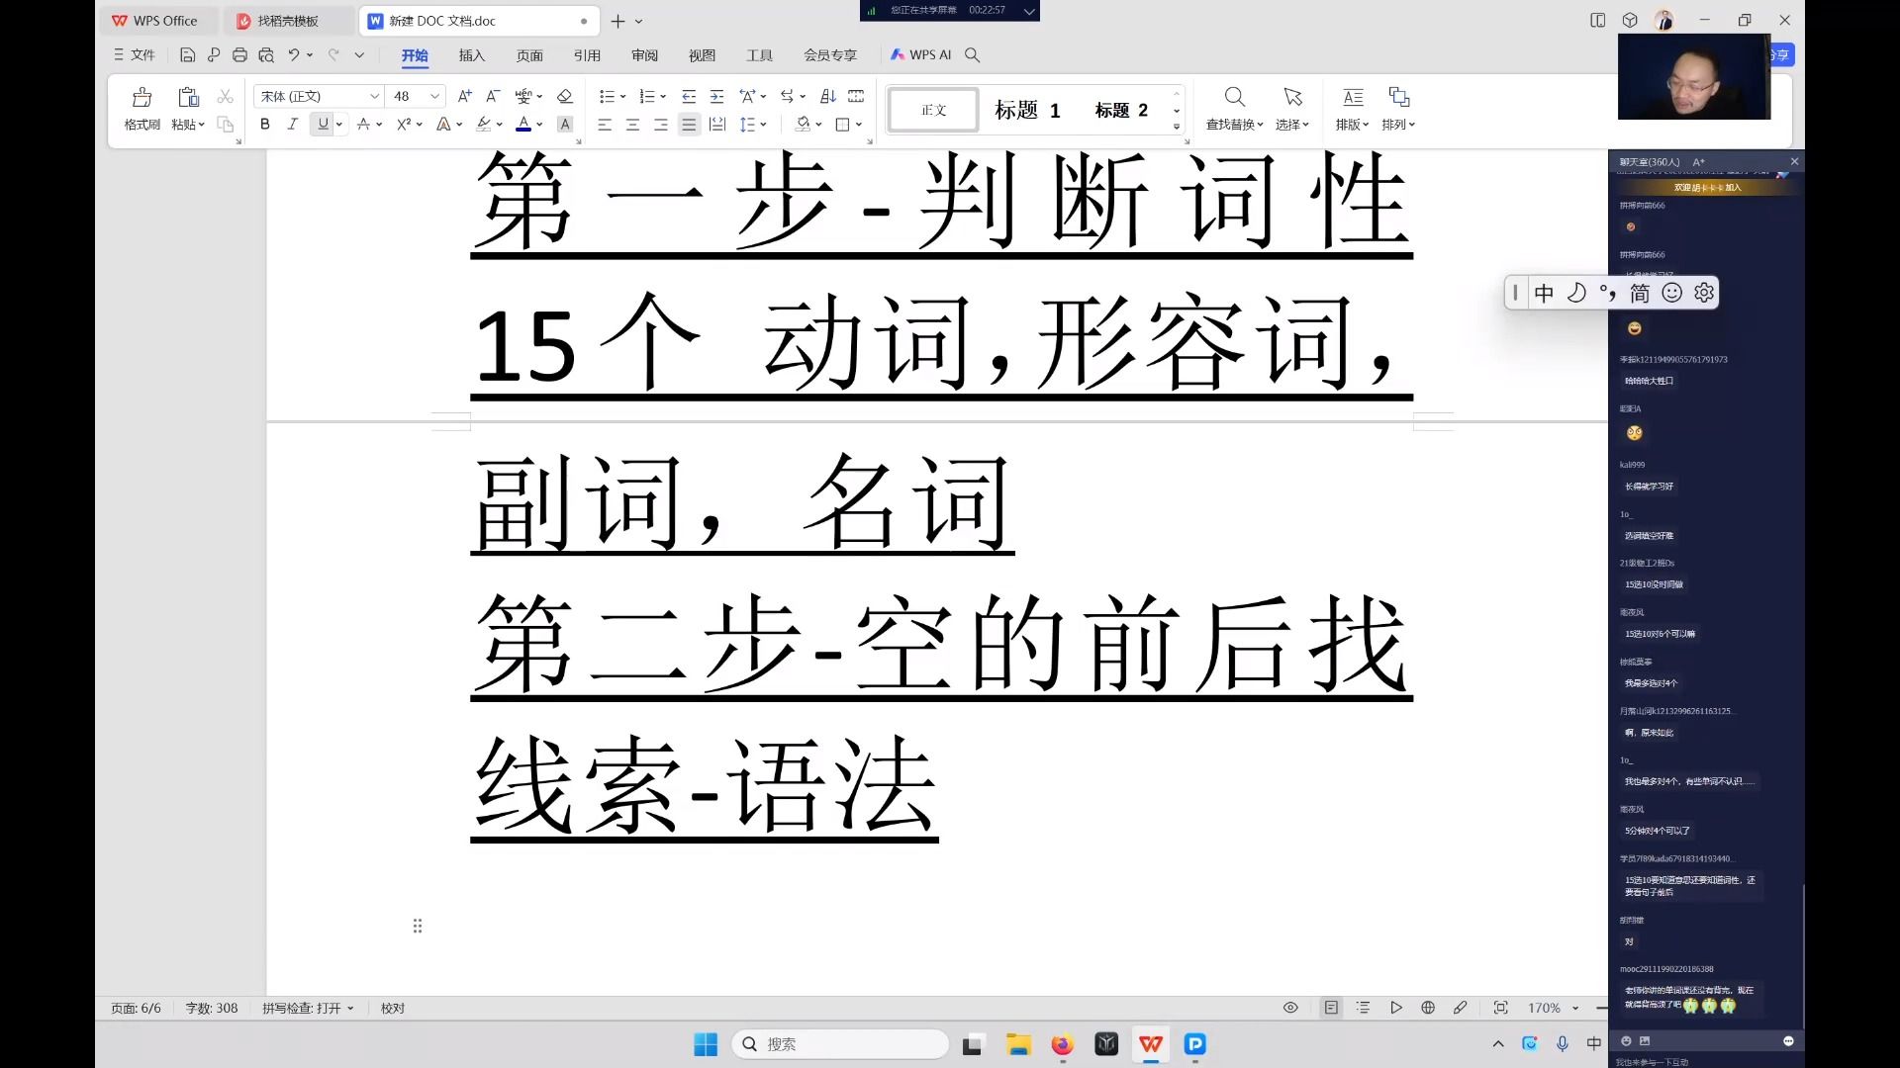Expand line spacing options
The image size is (1900, 1068).
click(764, 125)
